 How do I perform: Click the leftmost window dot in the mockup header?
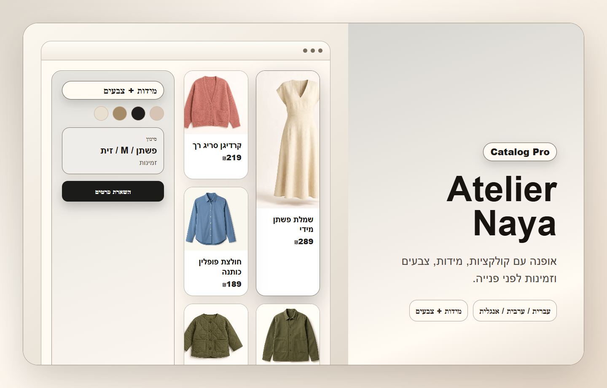305,51
